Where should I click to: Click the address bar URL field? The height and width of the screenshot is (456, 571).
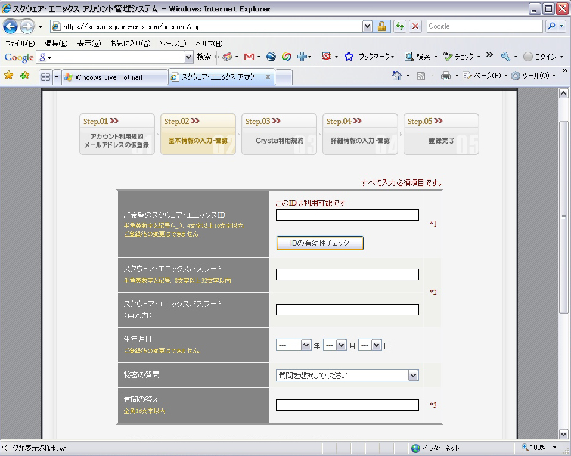(x=206, y=27)
